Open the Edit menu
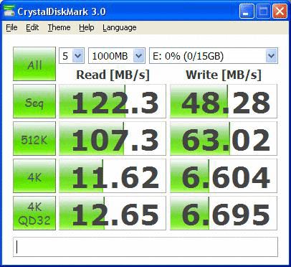 pyautogui.click(x=32, y=27)
